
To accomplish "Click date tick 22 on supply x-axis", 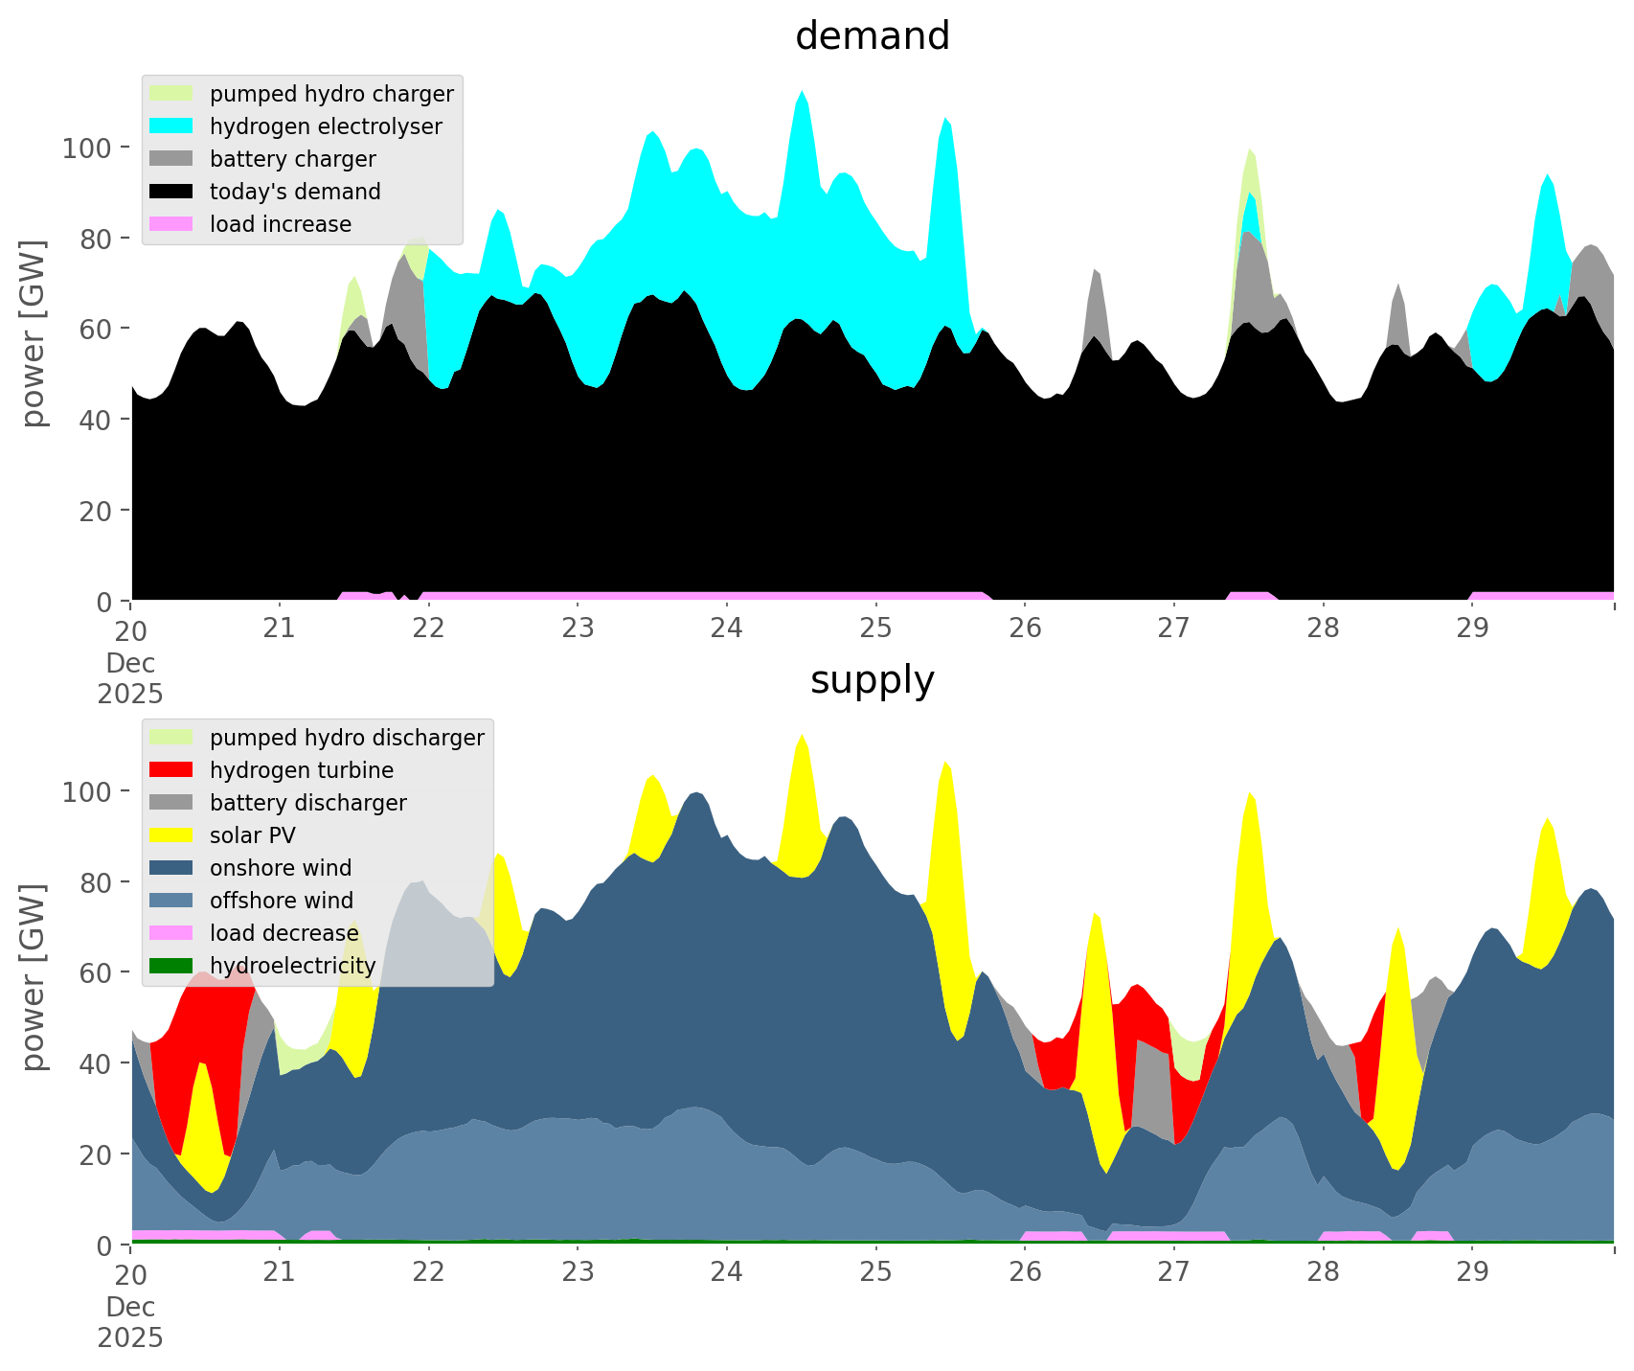I will 428,1272.
